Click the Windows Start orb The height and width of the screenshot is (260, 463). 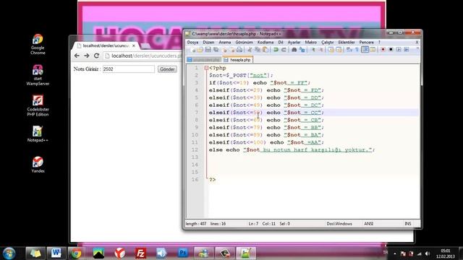9,253
